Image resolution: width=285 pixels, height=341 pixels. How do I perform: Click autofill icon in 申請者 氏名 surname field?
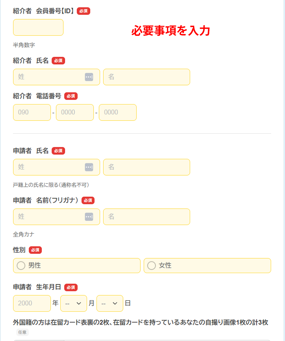pyautogui.click(x=89, y=167)
